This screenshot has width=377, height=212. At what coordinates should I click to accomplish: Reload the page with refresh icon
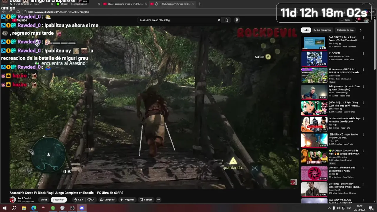[11, 12]
